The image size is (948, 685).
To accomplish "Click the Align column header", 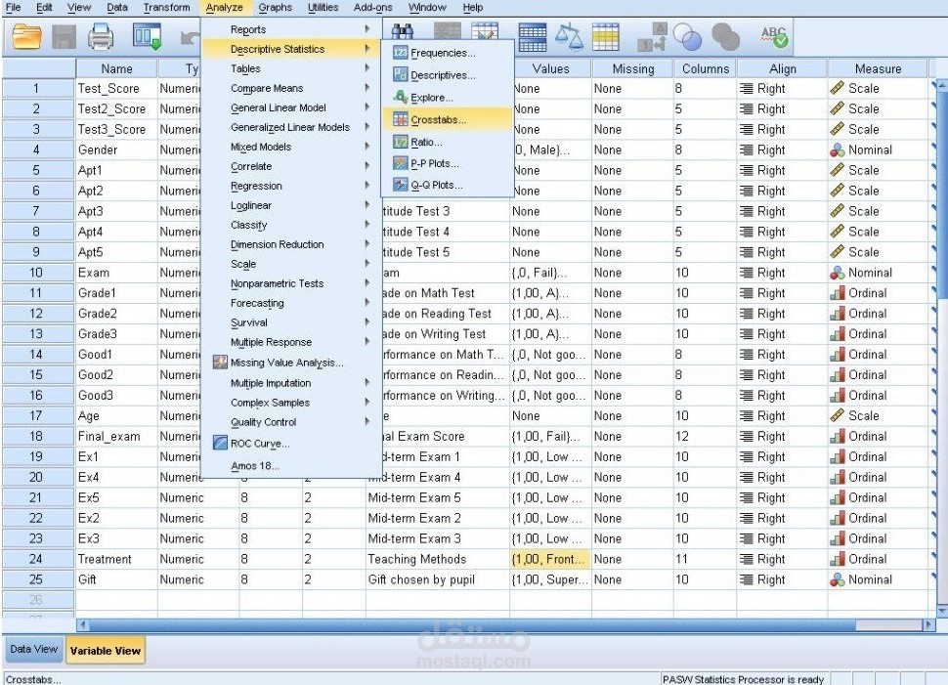I will point(782,69).
